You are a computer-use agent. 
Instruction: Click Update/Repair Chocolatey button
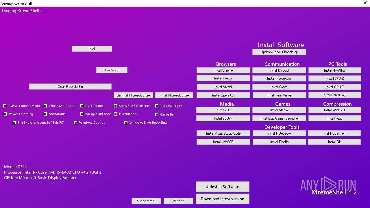[279, 52]
